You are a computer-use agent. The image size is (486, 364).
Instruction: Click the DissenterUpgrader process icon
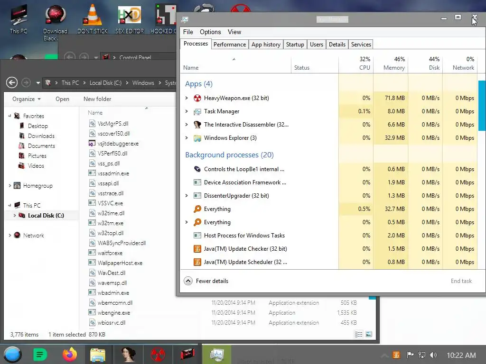point(197,196)
